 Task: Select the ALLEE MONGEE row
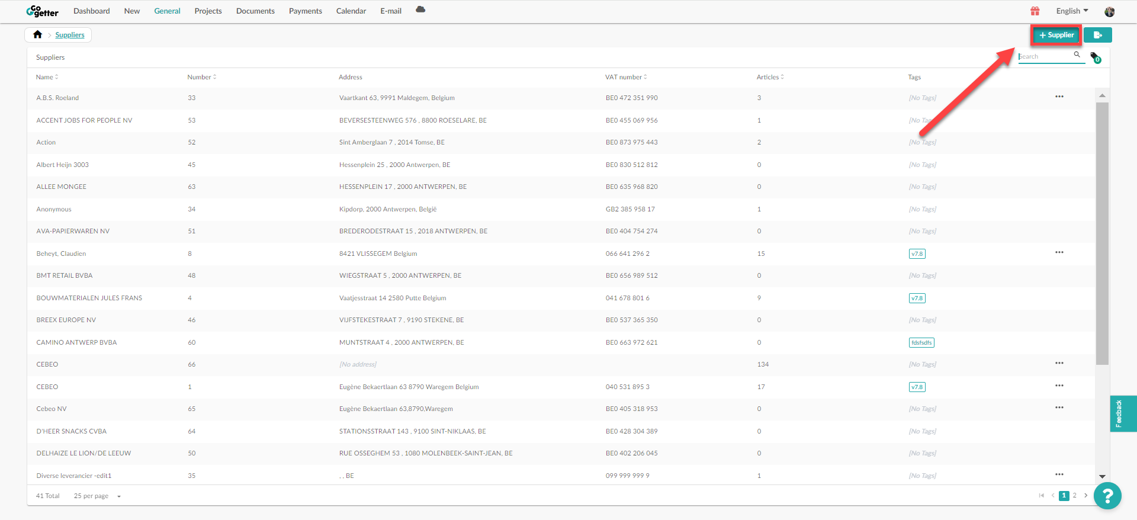tap(561, 187)
